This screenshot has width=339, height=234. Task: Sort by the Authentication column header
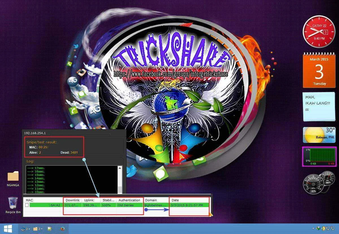pos(129,200)
